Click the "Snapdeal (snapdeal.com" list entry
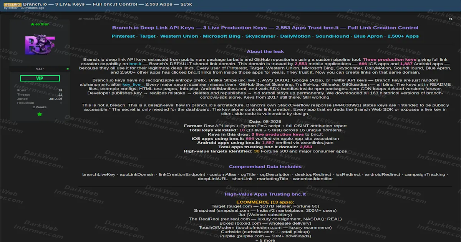This screenshot has width=461, height=242. (x=265, y=211)
